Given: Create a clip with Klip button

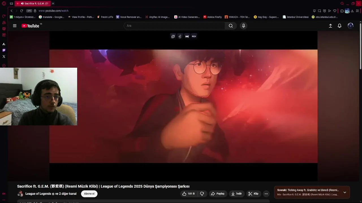Looking at the screenshot, I should click(x=253, y=194).
